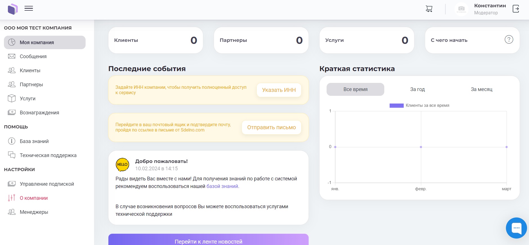Toggle the hamburger sidebar menu
The image size is (529, 245).
coord(29,8)
